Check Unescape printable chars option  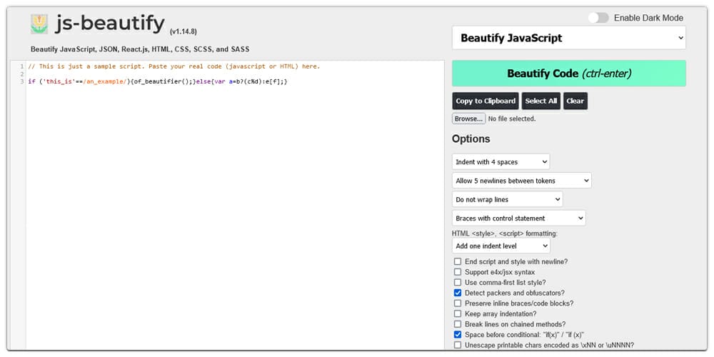pos(458,345)
